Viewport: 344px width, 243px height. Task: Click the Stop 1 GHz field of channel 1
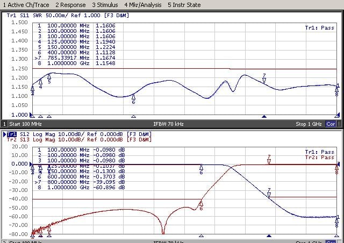tap(309, 124)
